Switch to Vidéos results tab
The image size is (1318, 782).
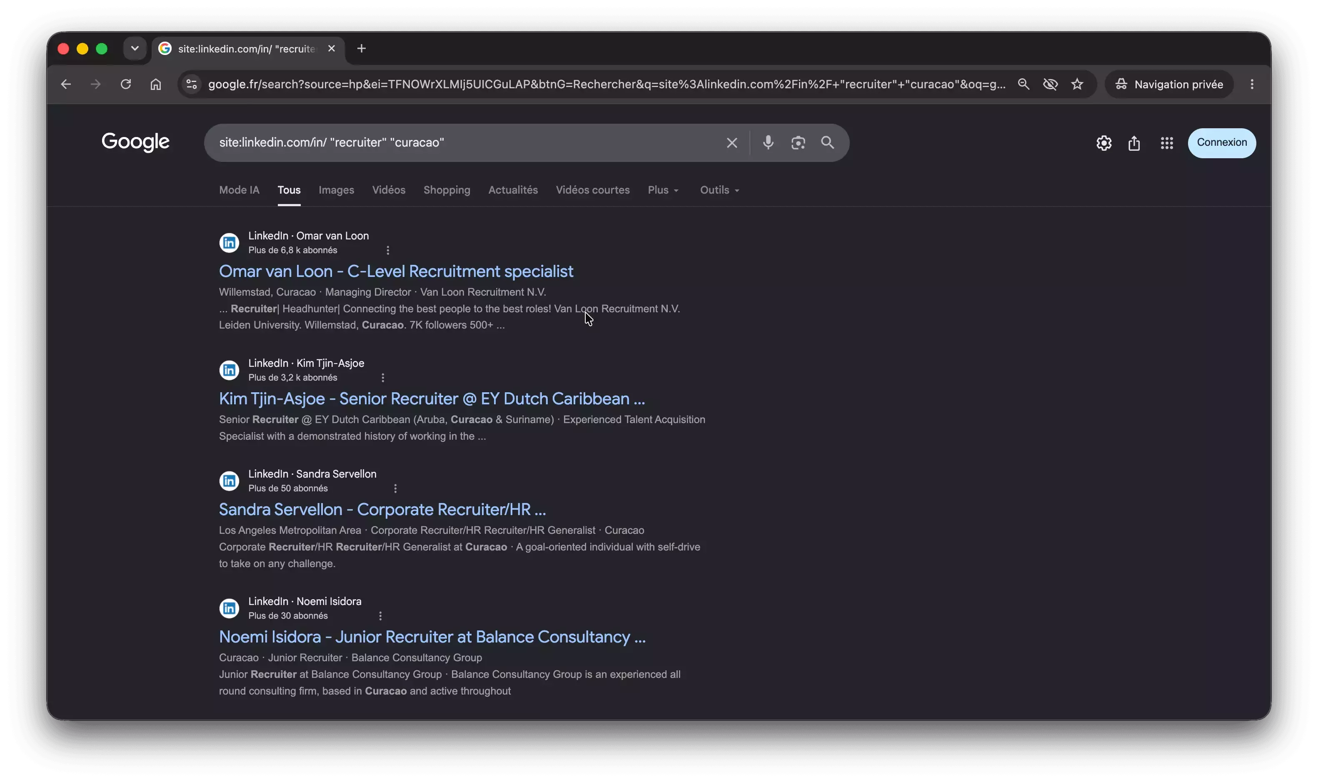click(388, 190)
